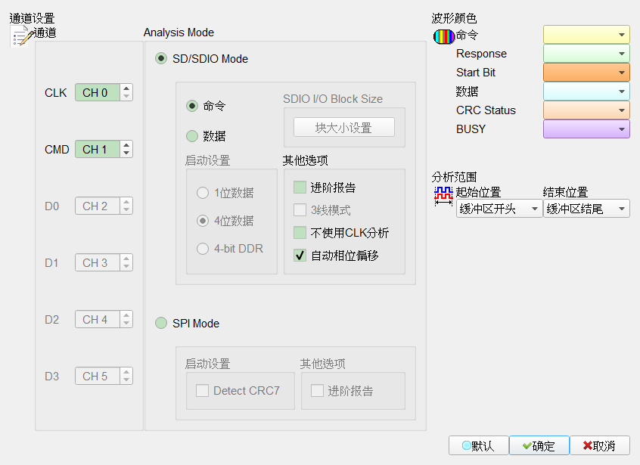The width and height of the screenshot is (640, 465).
Task: Click 块大小设置 button
Action: tap(344, 128)
